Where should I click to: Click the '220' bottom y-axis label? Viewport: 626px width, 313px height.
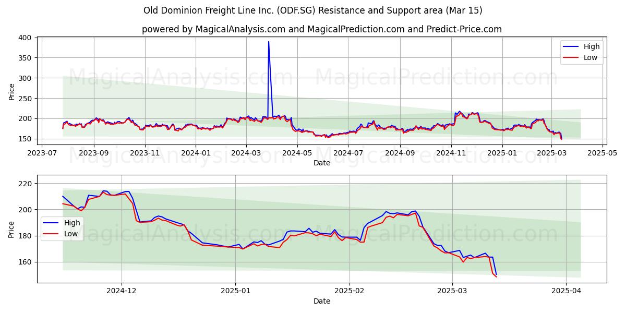coord(26,184)
